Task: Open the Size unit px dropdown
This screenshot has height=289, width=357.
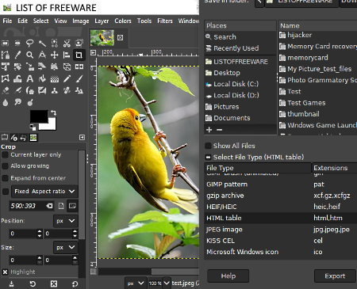Action: click(x=66, y=247)
